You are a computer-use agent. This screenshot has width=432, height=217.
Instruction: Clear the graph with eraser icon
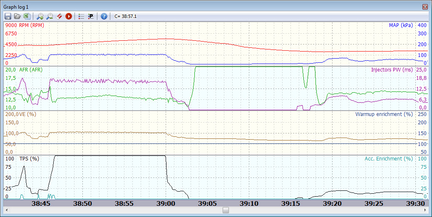[59, 16]
